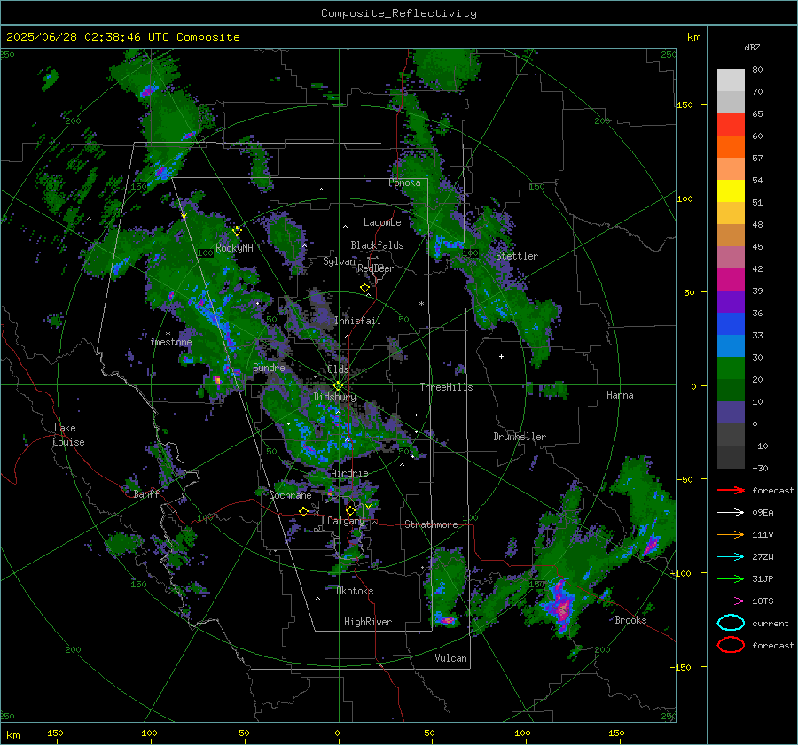This screenshot has width=798, height=745.
Task: Click the cyan 27ZW arrow icon
Action: (x=731, y=557)
